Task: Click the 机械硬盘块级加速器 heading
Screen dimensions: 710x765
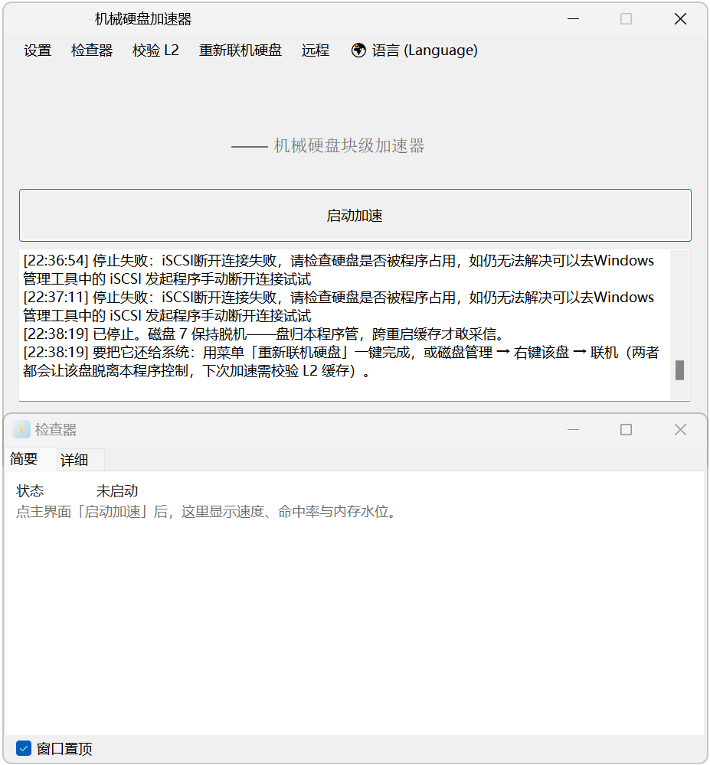Action: click(349, 145)
